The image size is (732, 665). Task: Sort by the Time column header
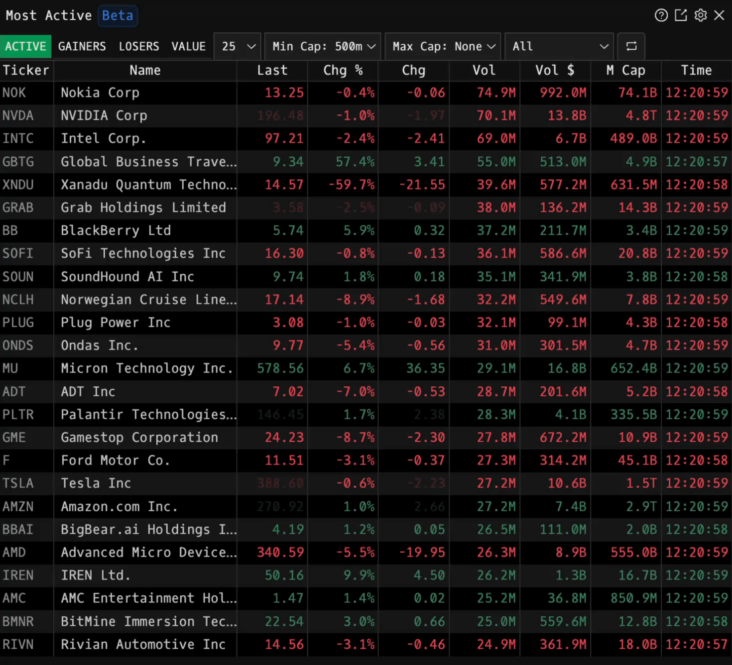(x=696, y=70)
